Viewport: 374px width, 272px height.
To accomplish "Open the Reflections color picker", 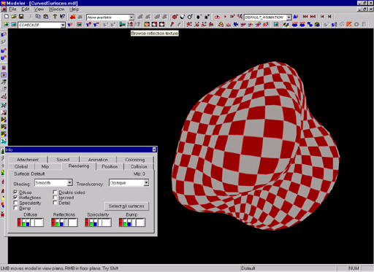I will point(64,222).
